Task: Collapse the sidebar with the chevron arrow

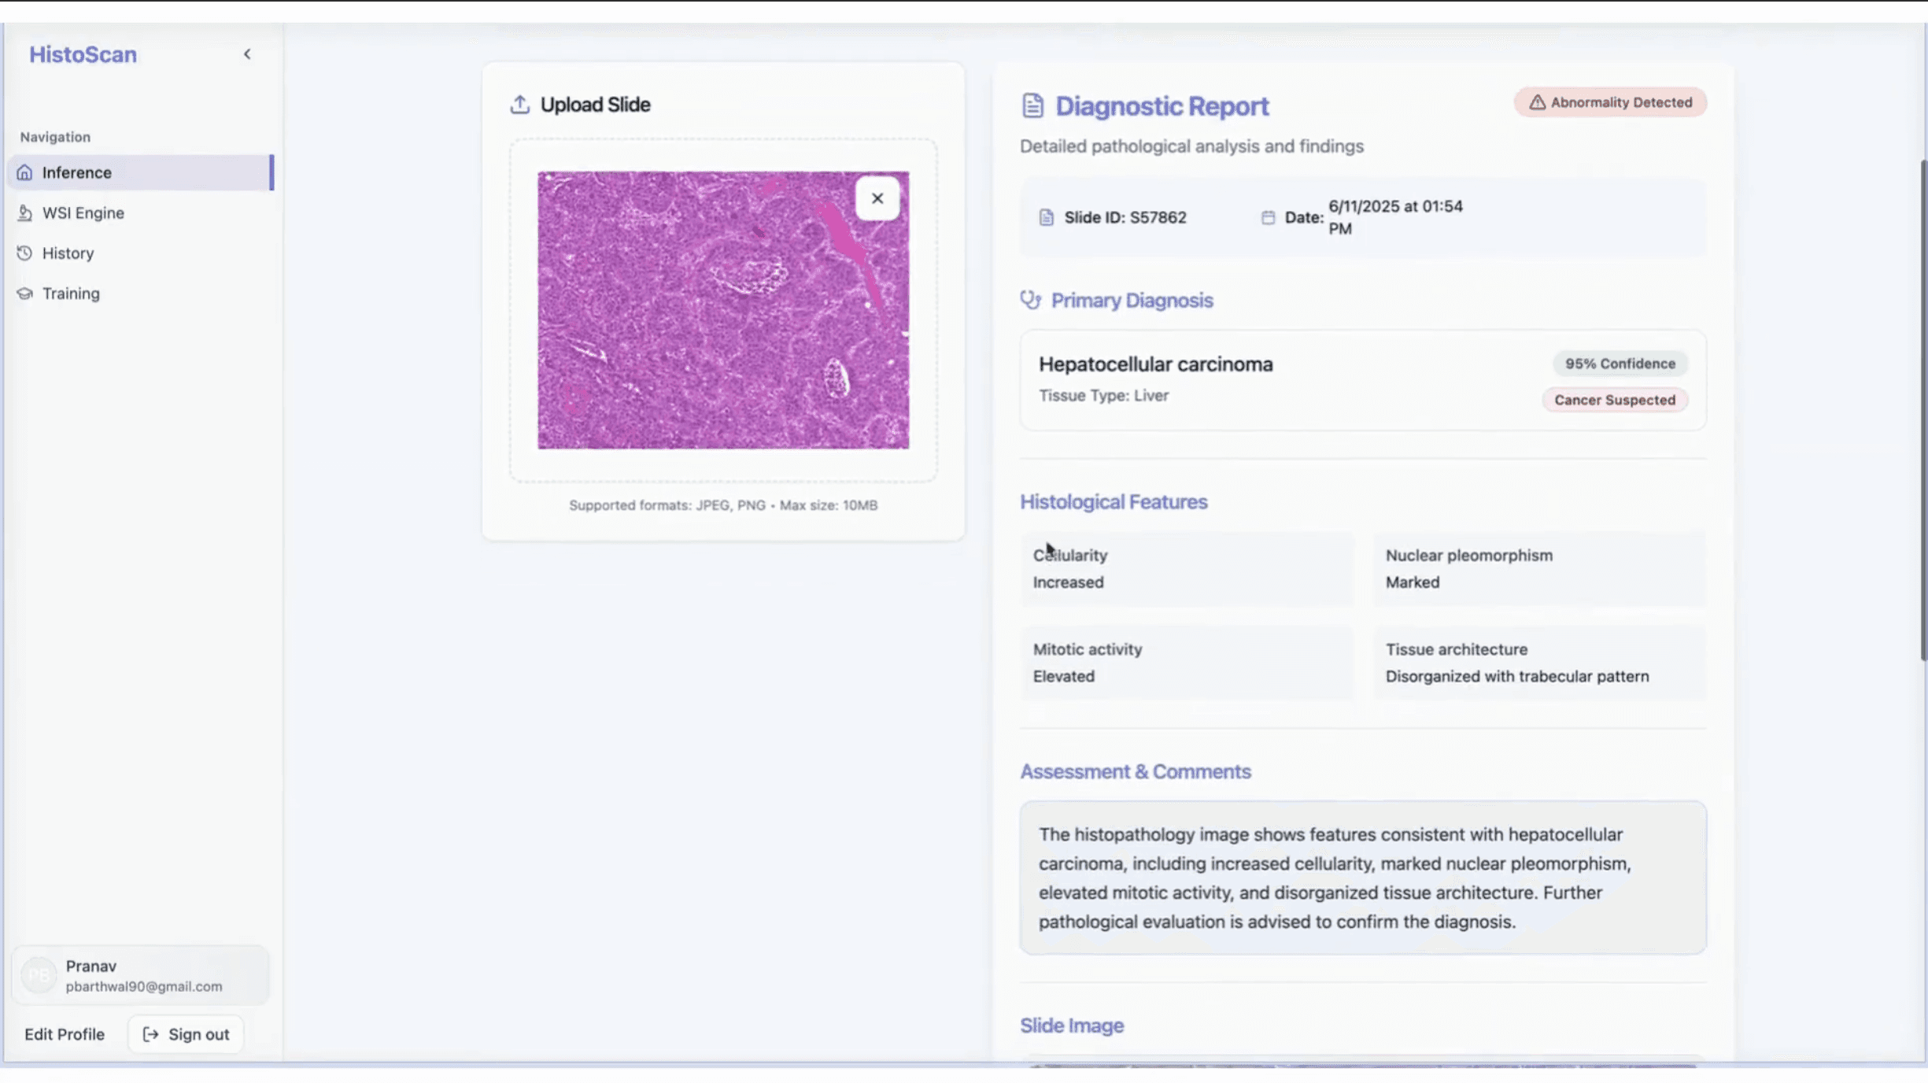Action: coord(247,54)
